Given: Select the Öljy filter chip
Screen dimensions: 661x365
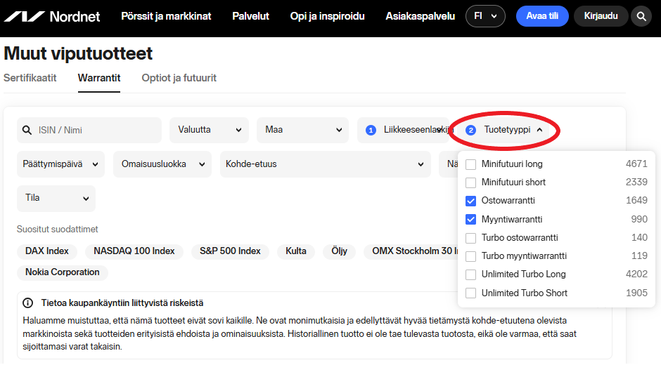Looking at the screenshot, I should click(x=339, y=251).
